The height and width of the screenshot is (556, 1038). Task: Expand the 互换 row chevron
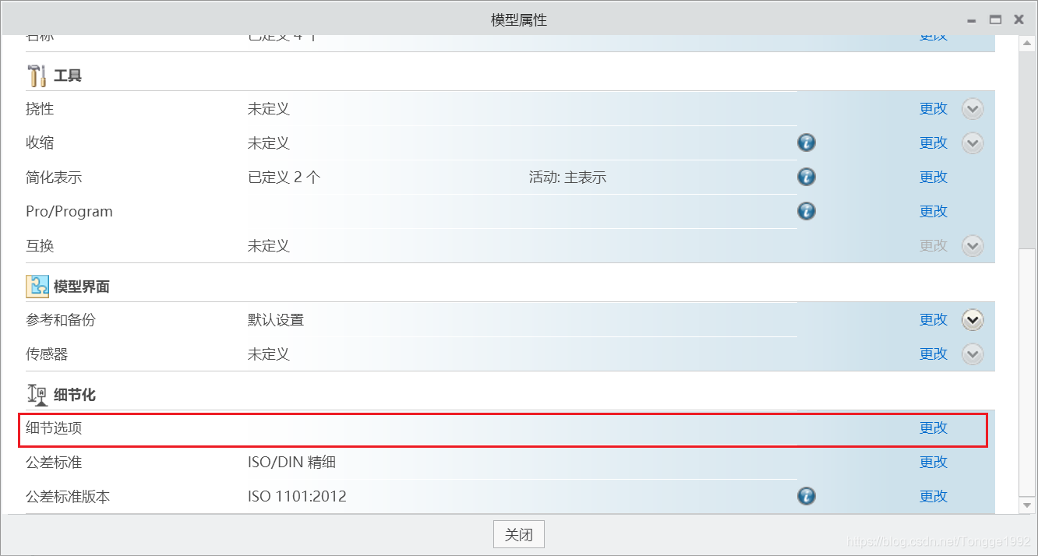coord(973,246)
